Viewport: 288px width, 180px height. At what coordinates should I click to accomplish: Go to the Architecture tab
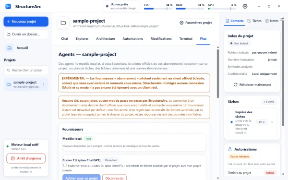coord(106,38)
